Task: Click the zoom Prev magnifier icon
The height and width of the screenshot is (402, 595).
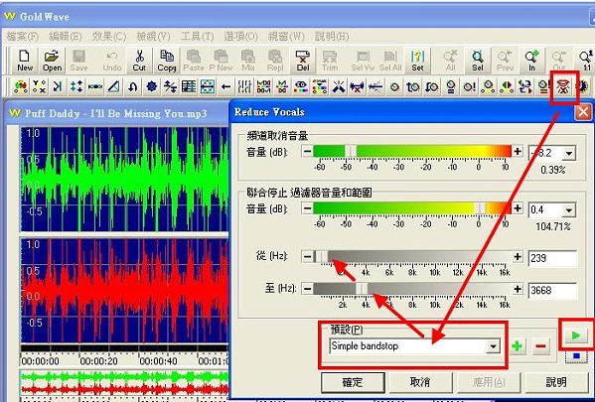Action: tap(505, 61)
